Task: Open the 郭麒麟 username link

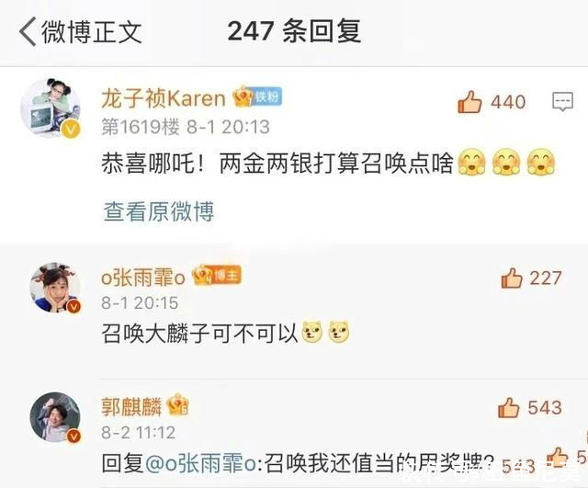Action: click(x=131, y=407)
